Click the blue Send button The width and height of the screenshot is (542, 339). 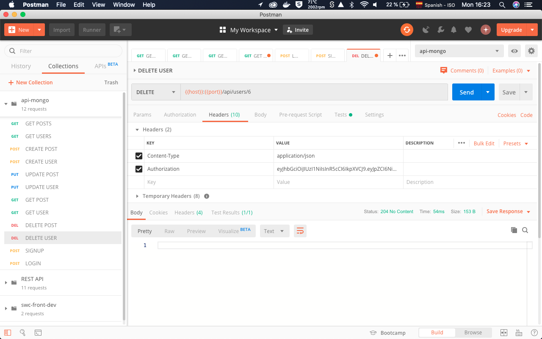coord(467,92)
